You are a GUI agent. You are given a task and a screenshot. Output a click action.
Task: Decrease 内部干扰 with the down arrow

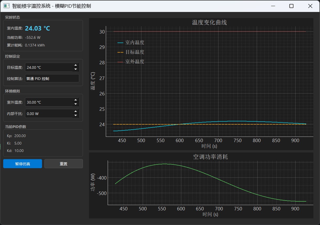(x=76, y=116)
